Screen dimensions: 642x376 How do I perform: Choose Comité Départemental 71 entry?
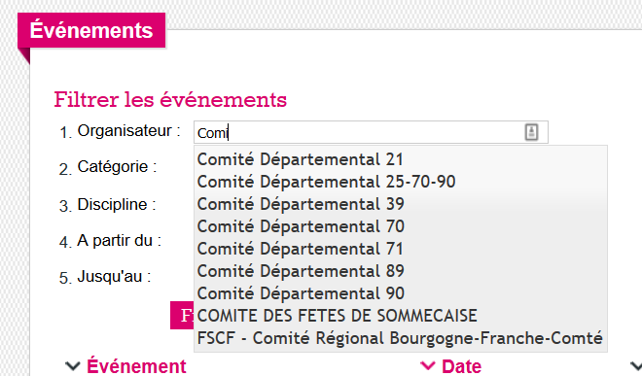[401, 249]
